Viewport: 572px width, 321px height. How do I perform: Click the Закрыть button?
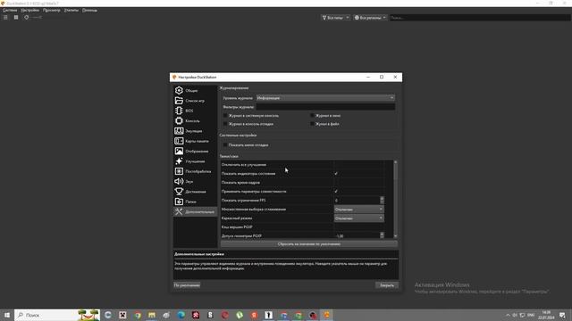(x=387, y=285)
